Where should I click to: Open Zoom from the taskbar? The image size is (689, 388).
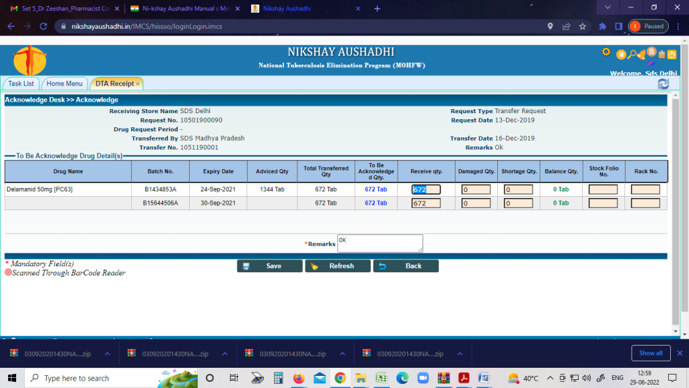point(423,378)
